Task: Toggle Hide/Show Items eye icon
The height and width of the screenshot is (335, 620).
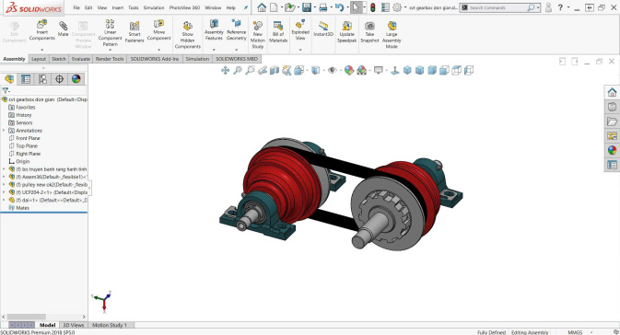Action: (333, 70)
